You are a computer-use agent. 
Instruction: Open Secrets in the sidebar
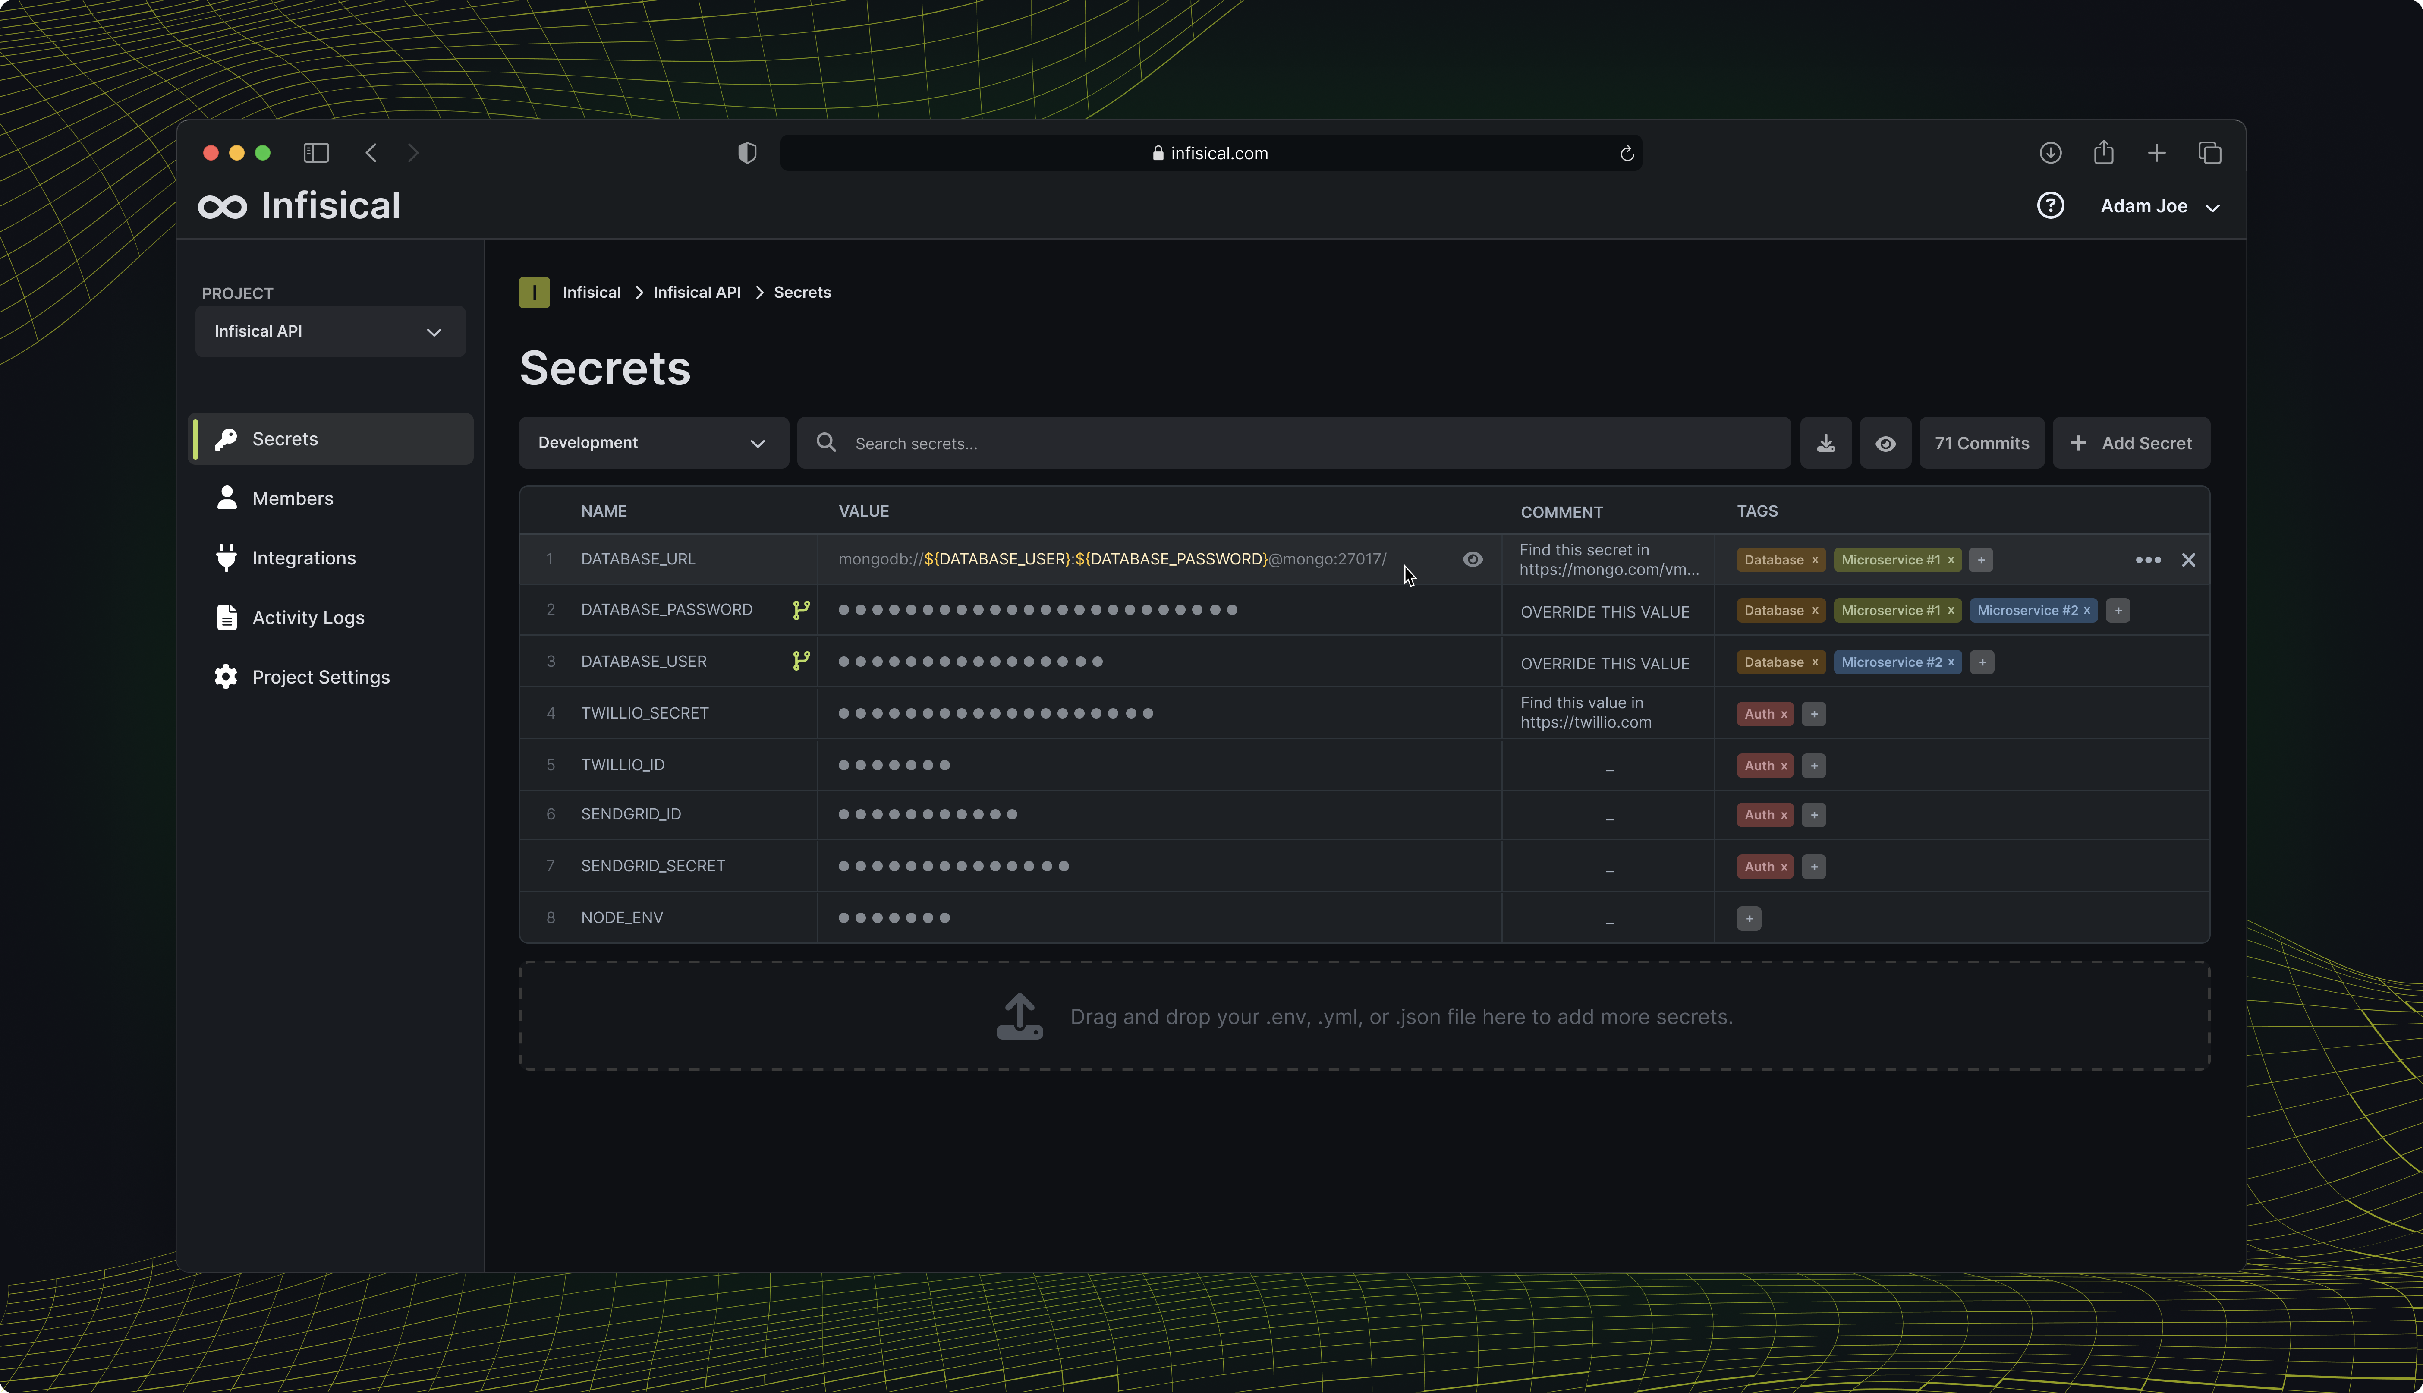click(x=331, y=439)
